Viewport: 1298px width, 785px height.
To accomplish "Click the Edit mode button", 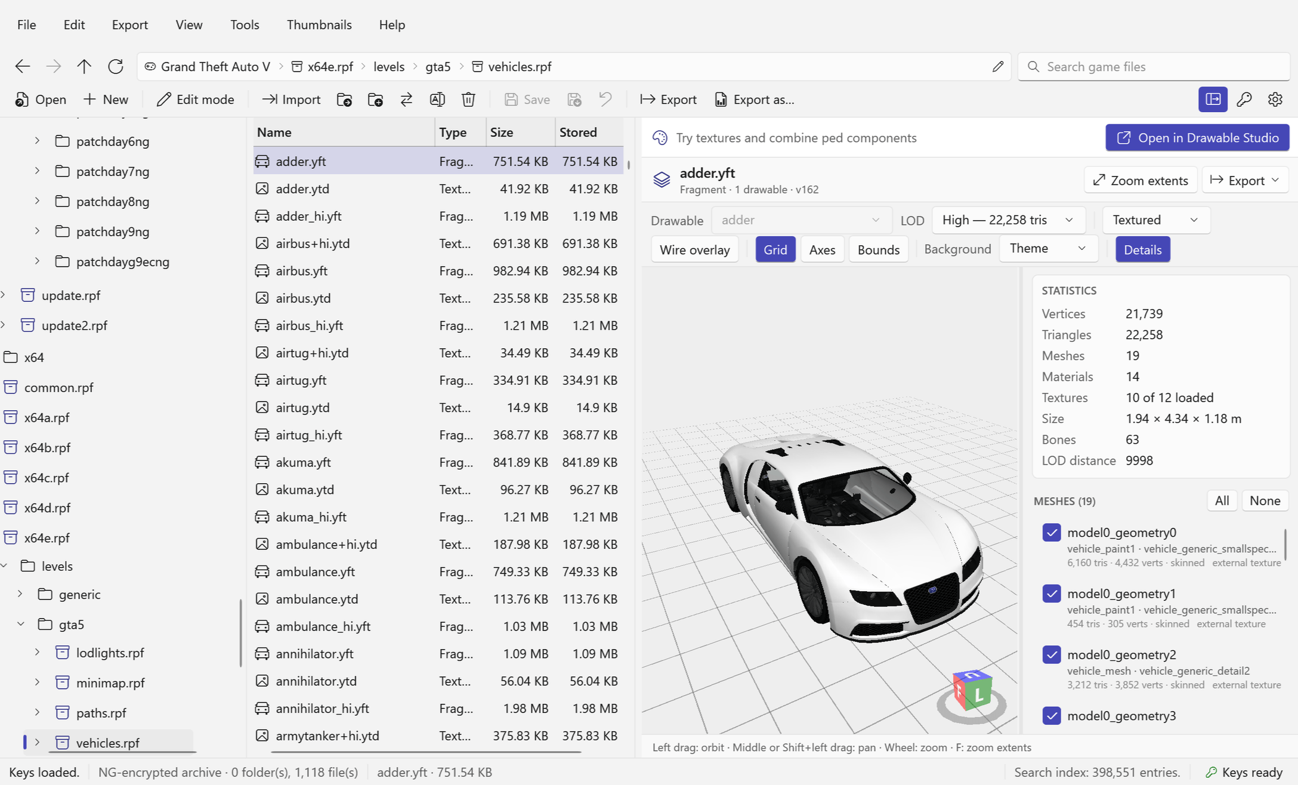I will click(x=195, y=100).
